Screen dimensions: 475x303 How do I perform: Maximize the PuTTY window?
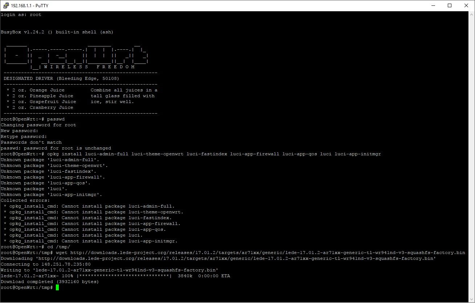pos(450,5)
